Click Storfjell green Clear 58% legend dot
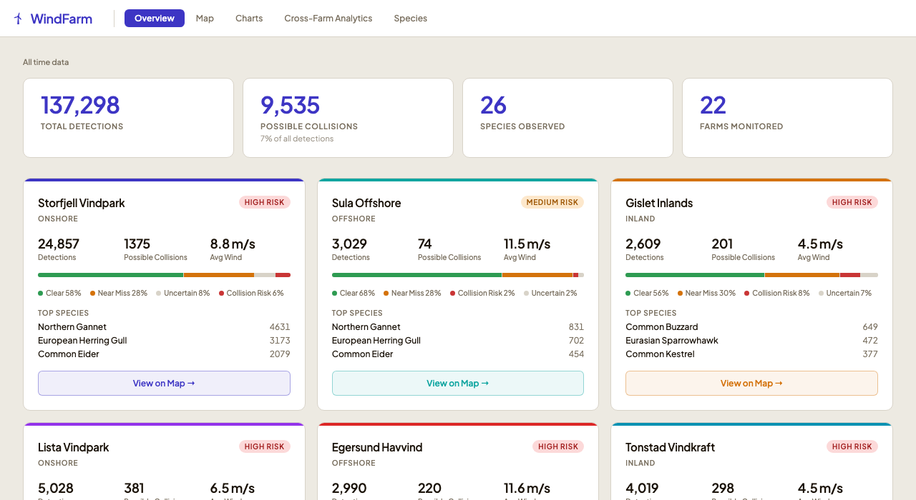 point(41,293)
